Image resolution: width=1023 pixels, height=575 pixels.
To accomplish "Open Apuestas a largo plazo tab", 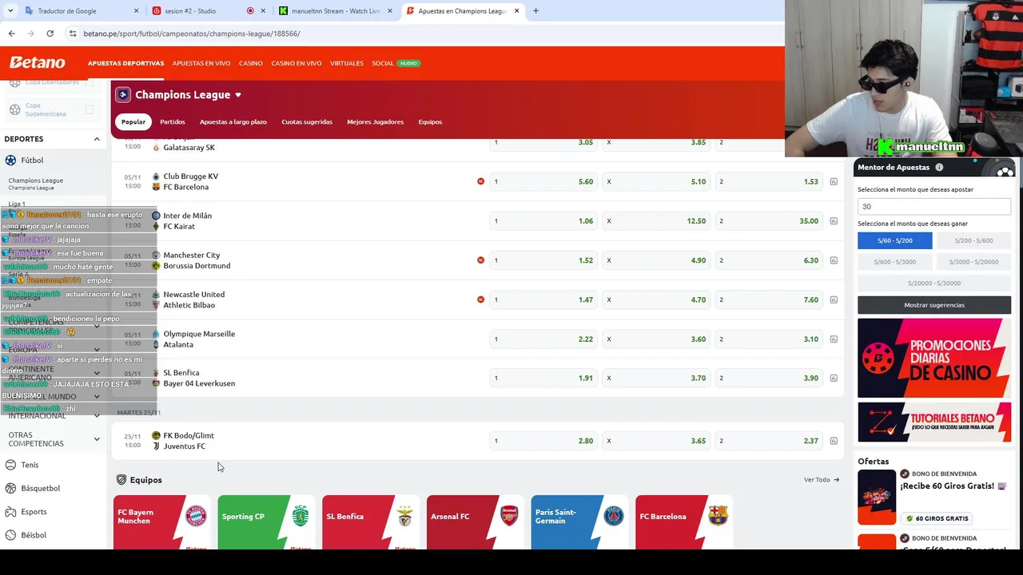I will (233, 122).
